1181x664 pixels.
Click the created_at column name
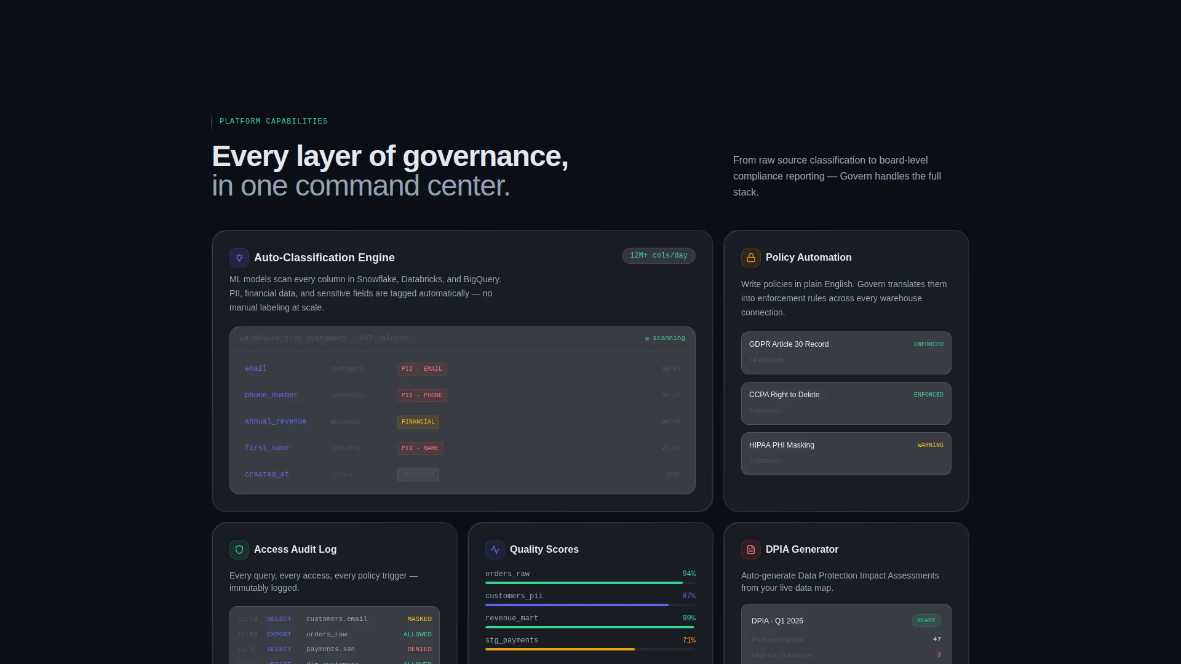[x=267, y=475]
